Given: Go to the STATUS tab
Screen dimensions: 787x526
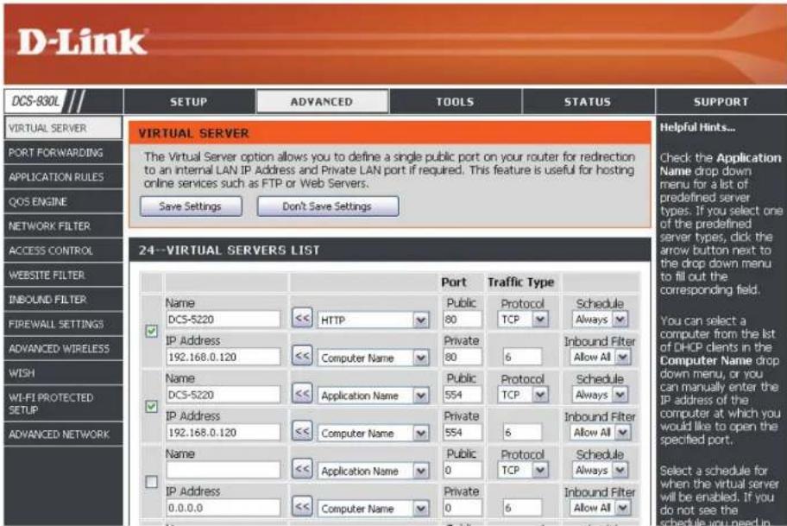Looking at the screenshot, I should (588, 101).
